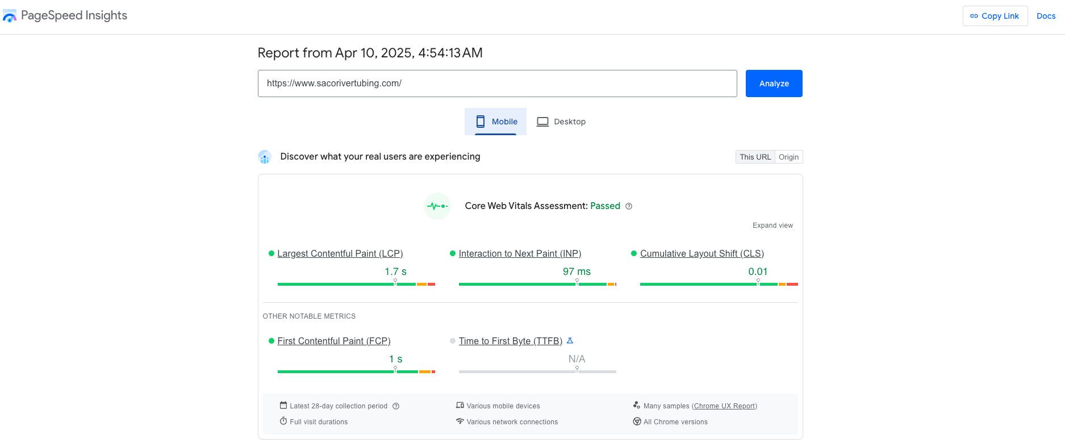Select the Origin toggle

(788, 157)
